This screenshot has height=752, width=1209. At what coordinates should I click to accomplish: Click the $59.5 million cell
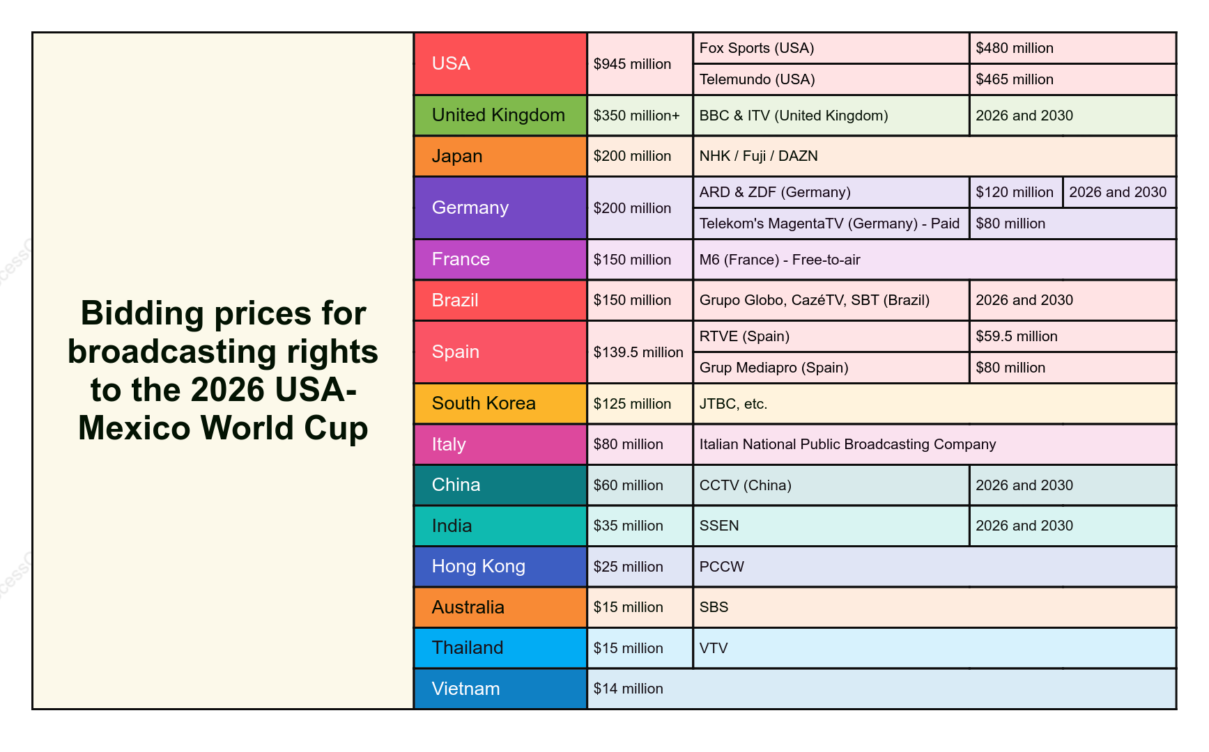point(1073,336)
